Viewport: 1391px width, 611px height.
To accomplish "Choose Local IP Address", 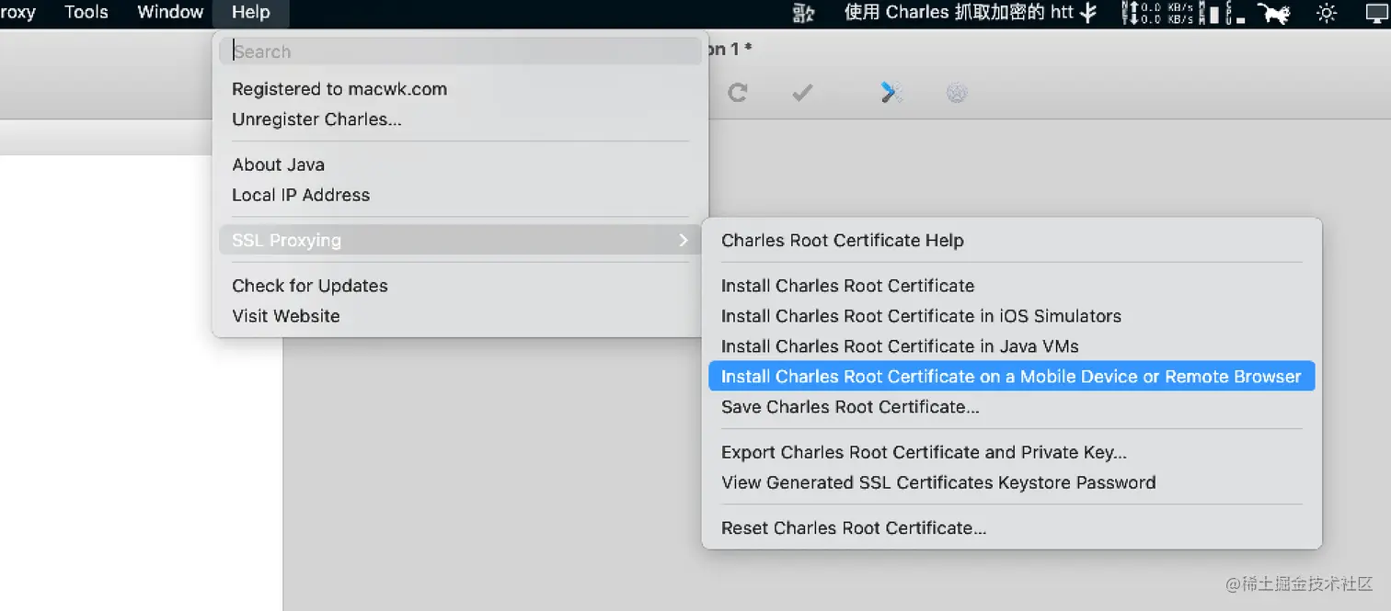I will (x=301, y=195).
